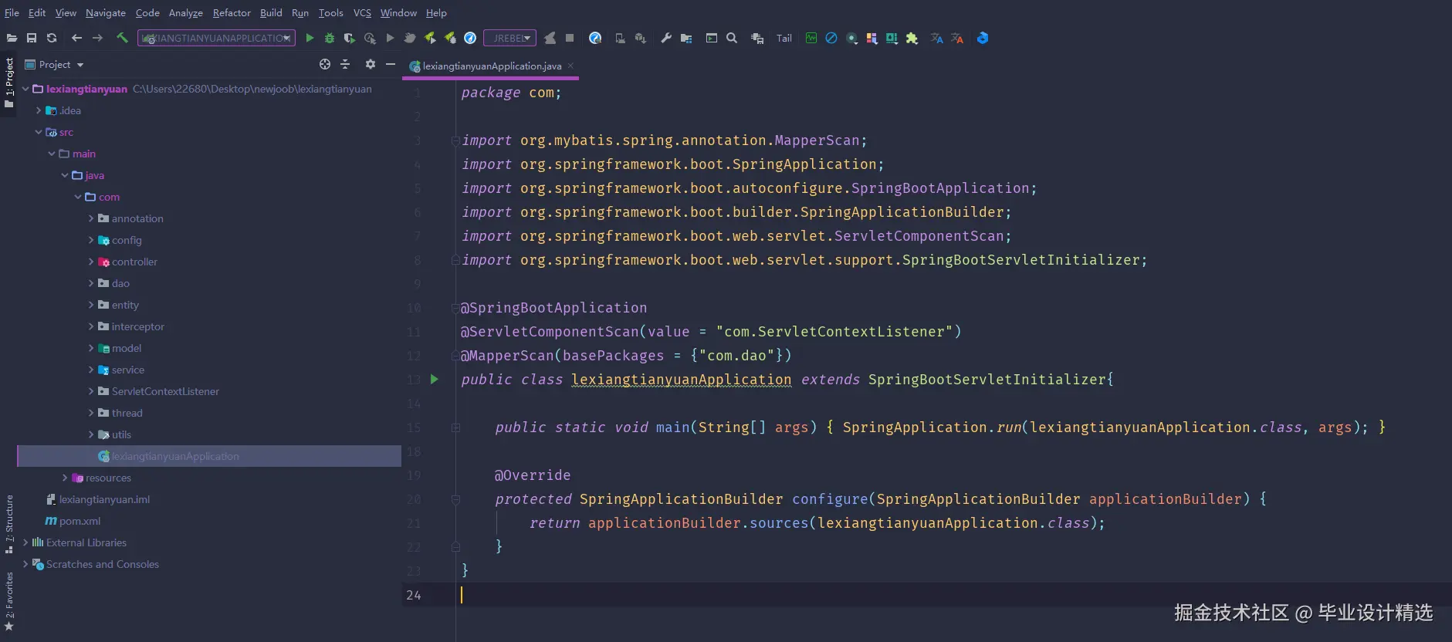Navigate forward with the right arrow
The width and height of the screenshot is (1452, 642).
click(97, 38)
